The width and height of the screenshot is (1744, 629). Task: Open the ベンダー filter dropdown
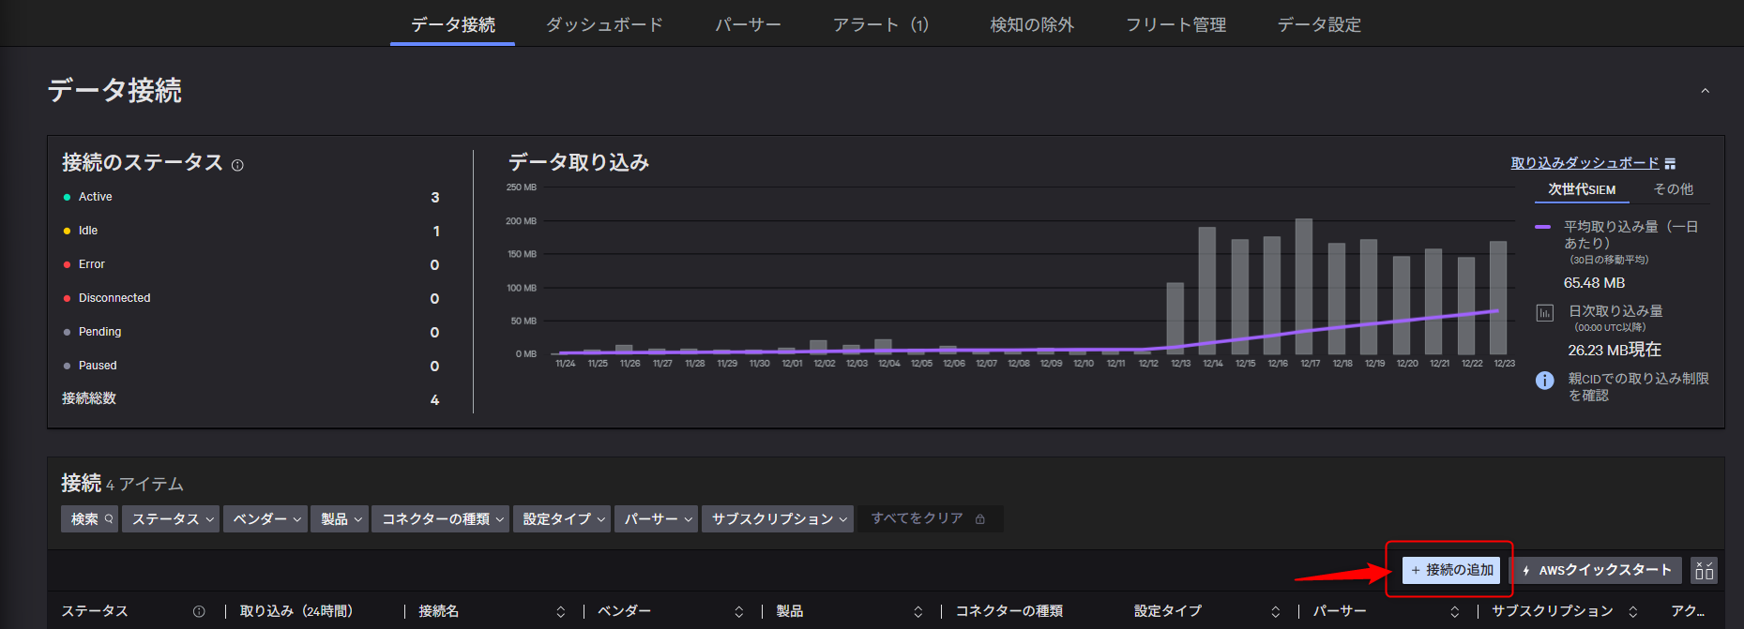pyautogui.click(x=265, y=519)
